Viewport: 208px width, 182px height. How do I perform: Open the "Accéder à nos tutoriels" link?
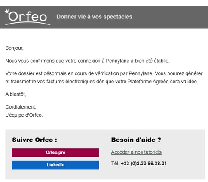[136, 152]
